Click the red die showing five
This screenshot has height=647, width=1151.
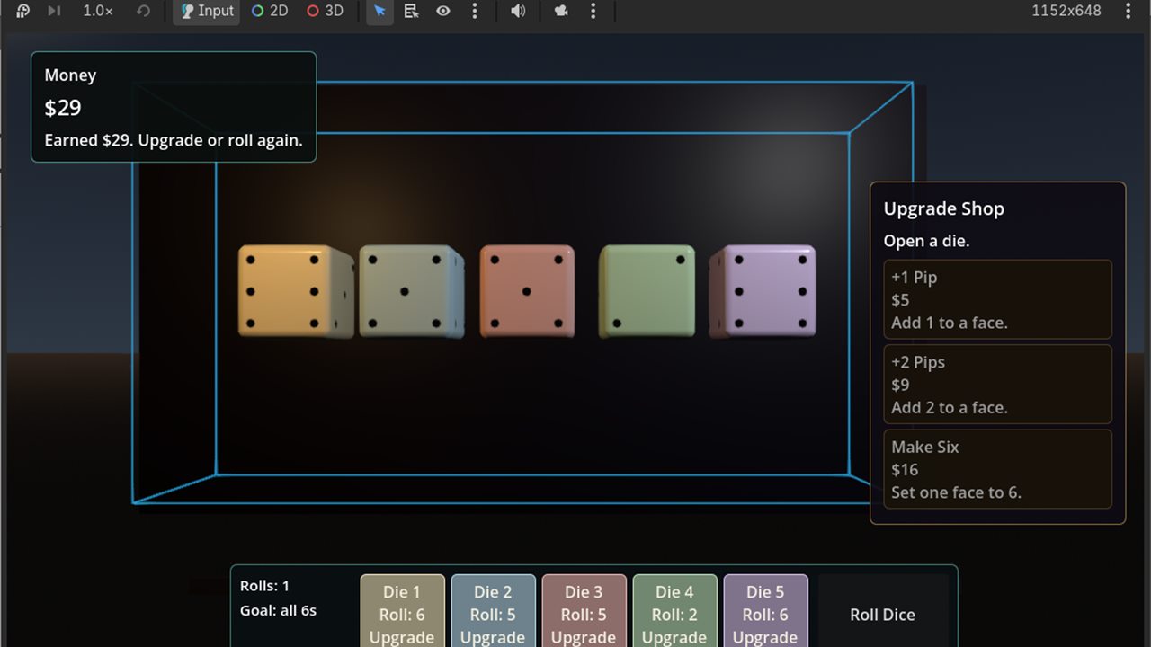tap(527, 291)
